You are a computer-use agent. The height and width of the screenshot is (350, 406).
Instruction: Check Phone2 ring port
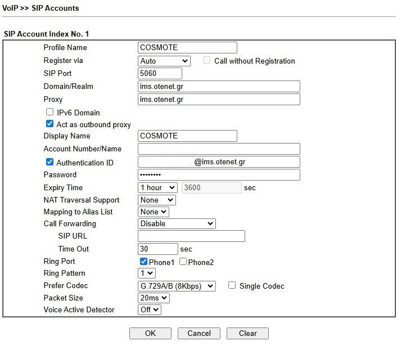coord(183,262)
